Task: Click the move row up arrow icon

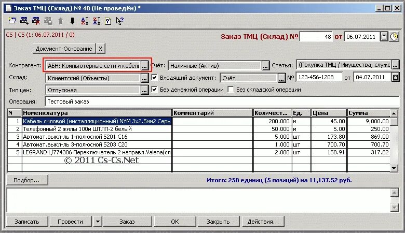Action: (60, 21)
